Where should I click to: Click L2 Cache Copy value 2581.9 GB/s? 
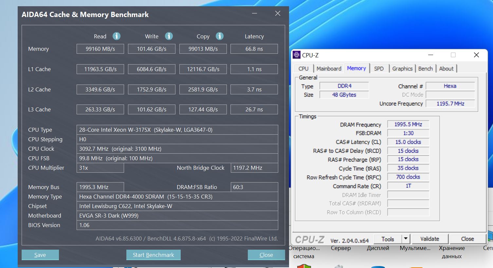(x=203, y=89)
